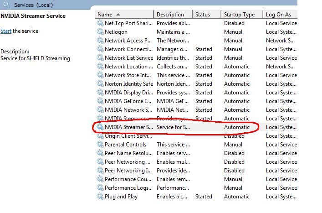Click the Services (Local) magnifier icon

point(6,5)
